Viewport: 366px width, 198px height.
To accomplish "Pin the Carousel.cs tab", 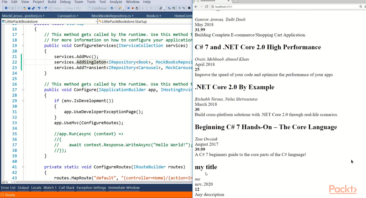I will coord(78,16).
